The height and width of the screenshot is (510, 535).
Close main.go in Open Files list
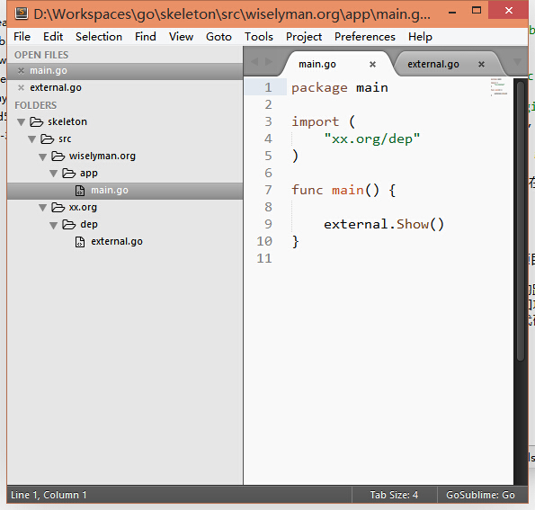point(22,71)
